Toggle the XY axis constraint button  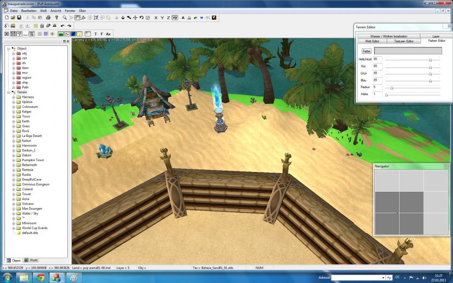pyautogui.click(x=174, y=18)
